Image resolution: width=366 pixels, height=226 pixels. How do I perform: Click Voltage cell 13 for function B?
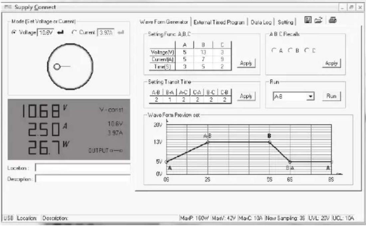203,52
